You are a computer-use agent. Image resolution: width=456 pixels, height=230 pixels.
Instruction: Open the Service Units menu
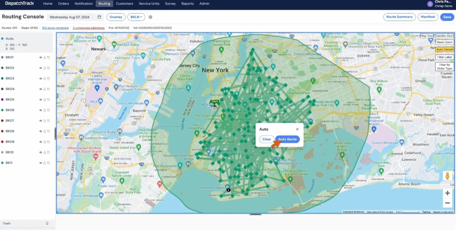tap(149, 4)
